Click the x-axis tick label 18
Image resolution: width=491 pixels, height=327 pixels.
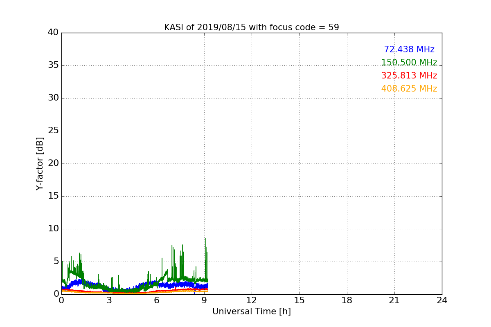click(347, 300)
